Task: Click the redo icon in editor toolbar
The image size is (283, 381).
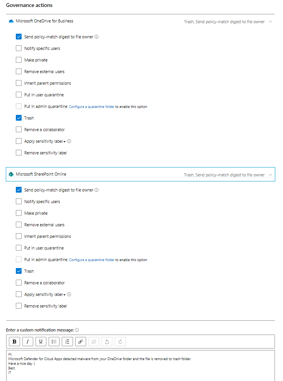Action: click(x=120, y=342)
